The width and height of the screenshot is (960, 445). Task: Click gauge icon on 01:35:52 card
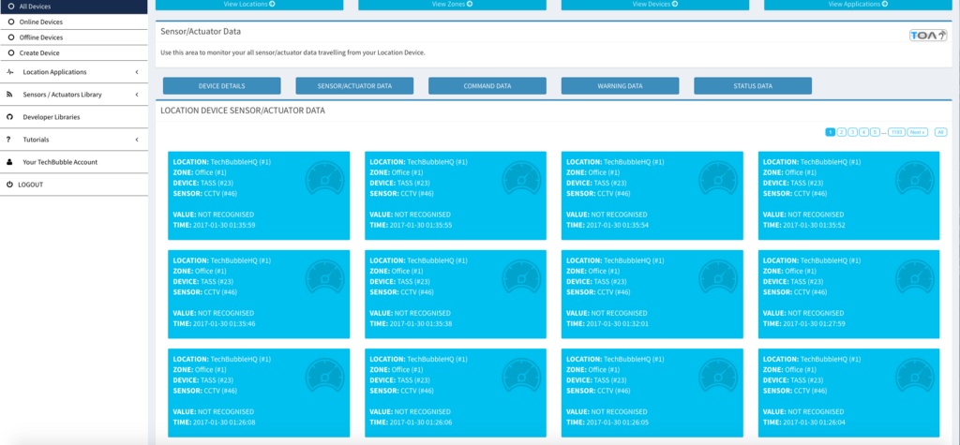pyautogui.click(x=915, y=179)
